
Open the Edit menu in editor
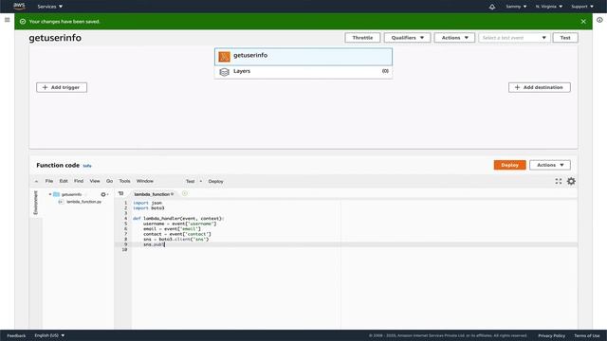pyautogui.click(x=64, y=181)
